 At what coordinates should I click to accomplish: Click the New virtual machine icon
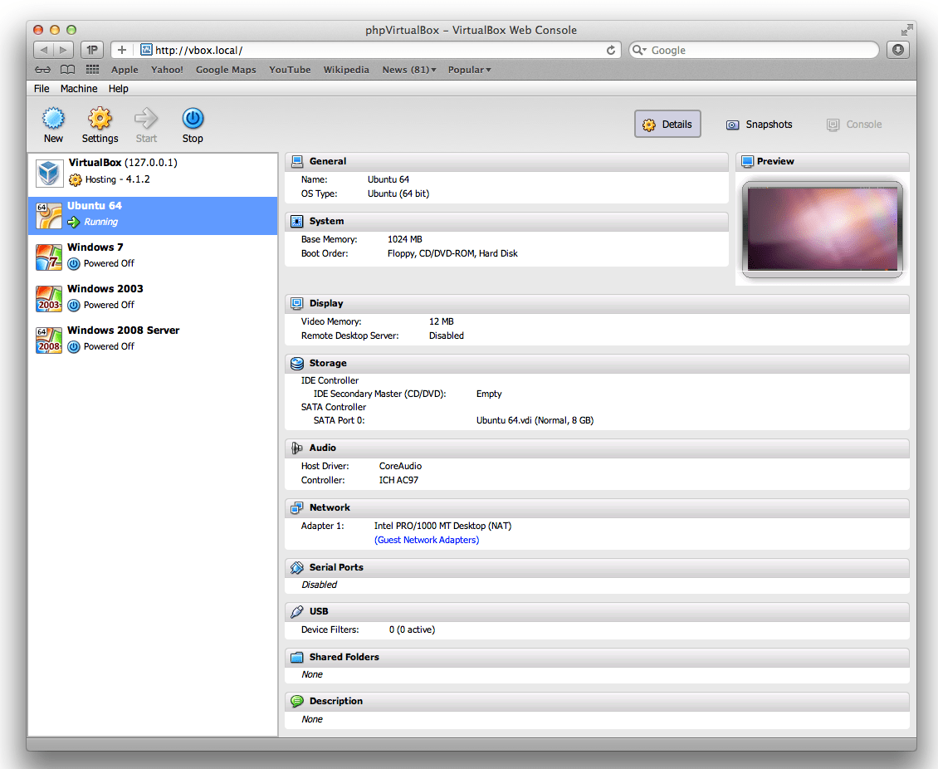pyautogui.click(x=53, y=118)
